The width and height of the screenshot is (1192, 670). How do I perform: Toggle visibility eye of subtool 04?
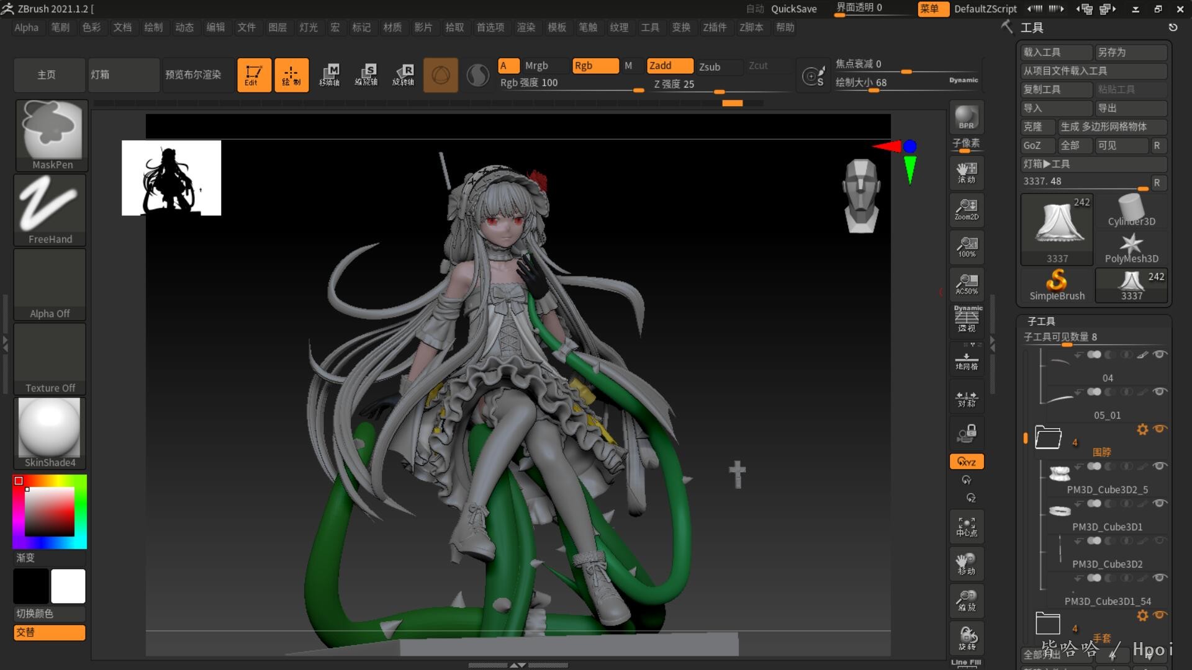[x=1160, y=354]
